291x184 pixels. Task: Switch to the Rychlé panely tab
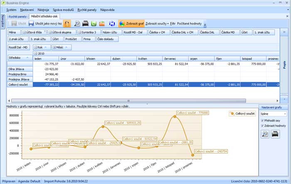[17, 16]
